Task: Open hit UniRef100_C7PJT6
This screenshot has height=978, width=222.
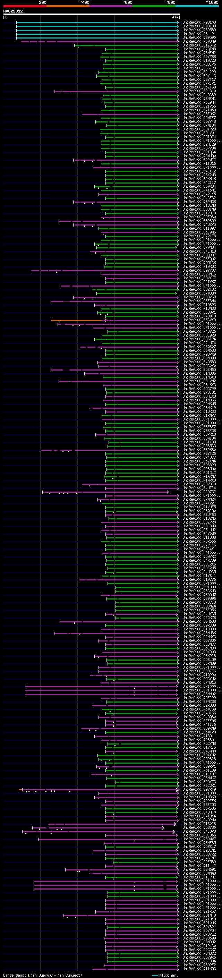Action: click(x=199, y=545)
